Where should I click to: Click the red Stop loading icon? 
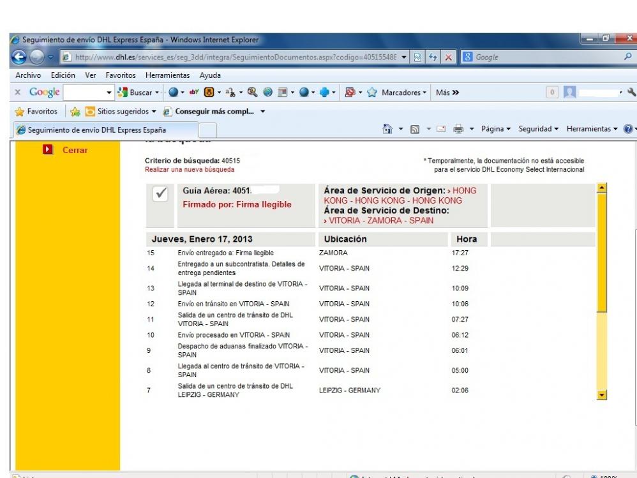[x=449, y=57]
